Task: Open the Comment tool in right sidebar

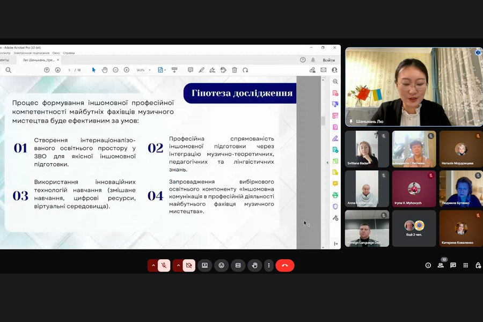Action: [x=335, y=184]
